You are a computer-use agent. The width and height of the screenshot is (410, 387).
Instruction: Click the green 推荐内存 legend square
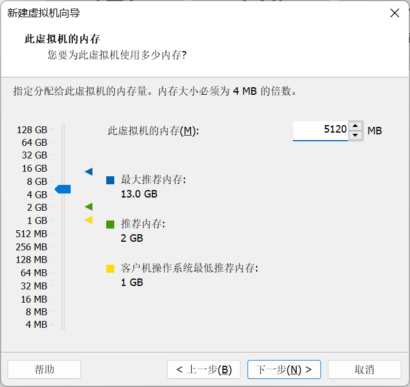[110, 225]
